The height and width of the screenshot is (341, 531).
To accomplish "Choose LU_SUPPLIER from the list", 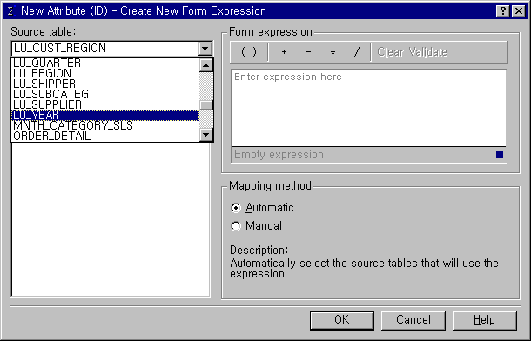I will tap(105, 104).
